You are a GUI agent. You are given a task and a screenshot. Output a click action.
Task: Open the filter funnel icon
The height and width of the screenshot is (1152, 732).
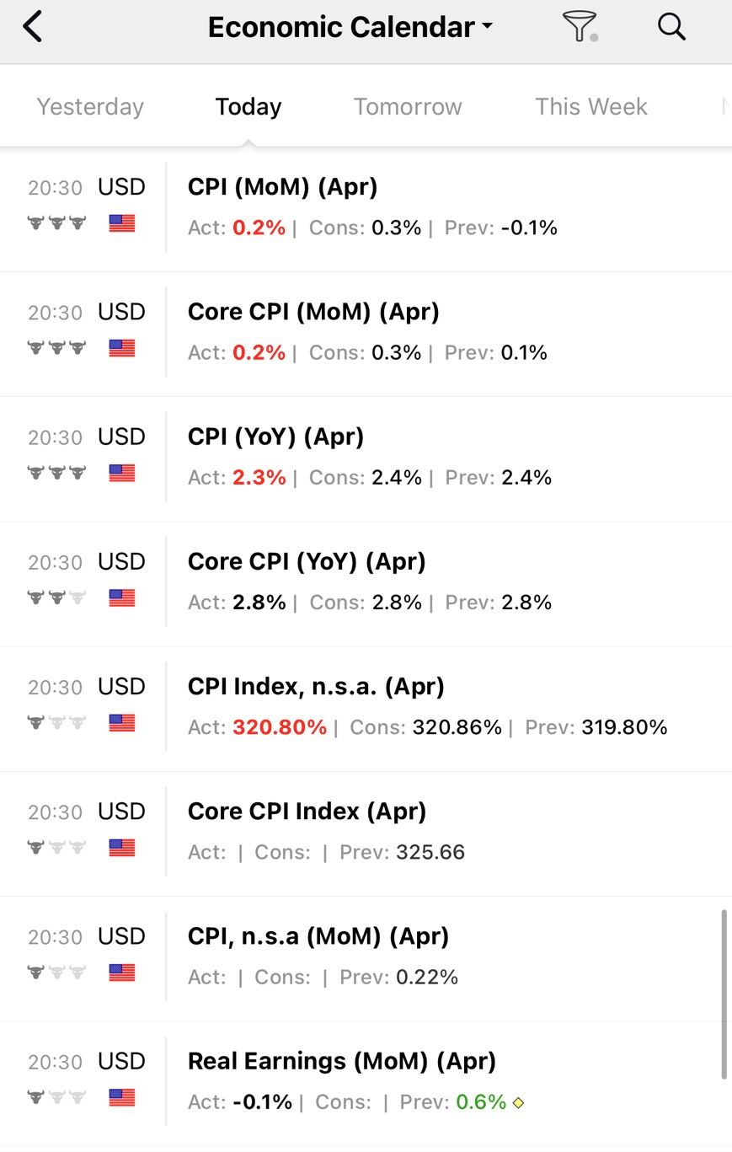pyautogui.click(x=580, y=27)
